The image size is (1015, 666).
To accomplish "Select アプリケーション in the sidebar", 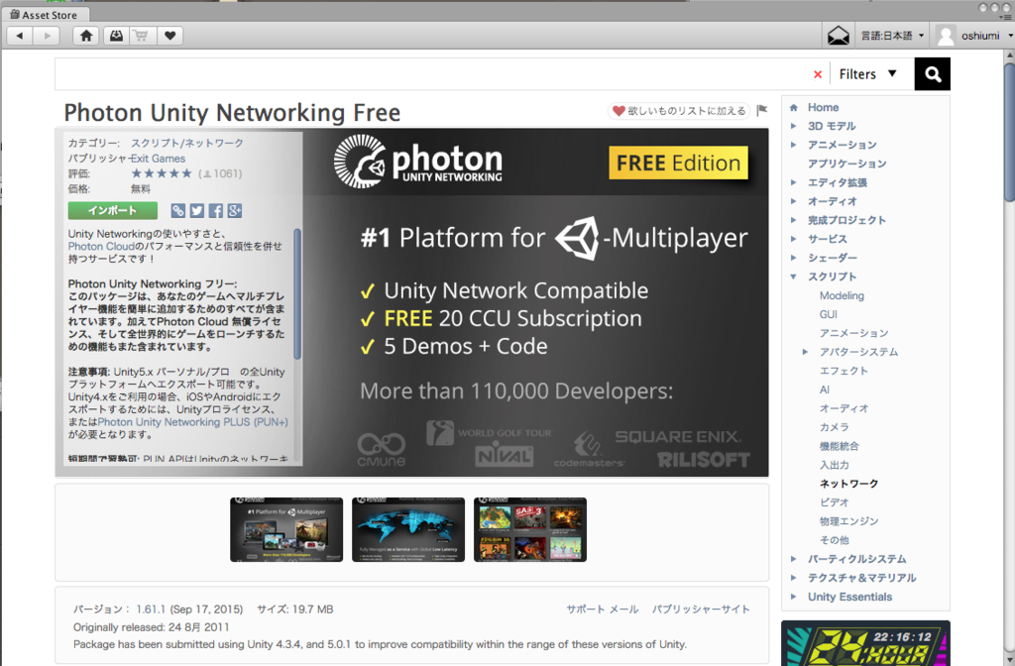I will click(846, 164).
